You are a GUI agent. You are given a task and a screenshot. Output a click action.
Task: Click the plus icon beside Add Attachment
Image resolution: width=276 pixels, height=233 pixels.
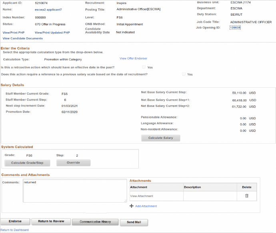coord(132,206)
